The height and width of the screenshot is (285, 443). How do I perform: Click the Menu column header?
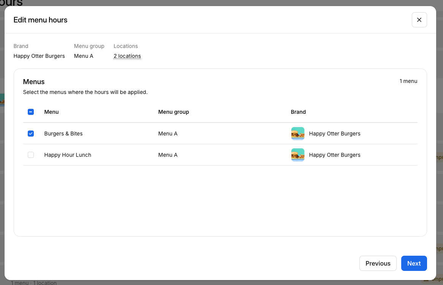click(51, 112)
